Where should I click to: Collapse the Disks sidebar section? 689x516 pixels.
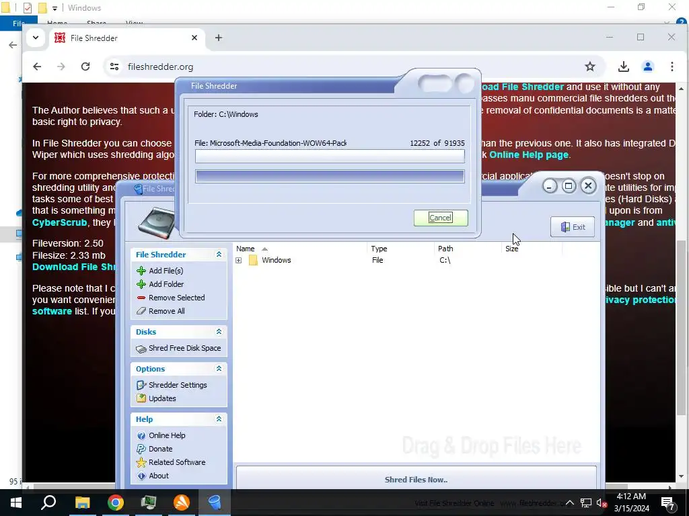tap(219, 332)
